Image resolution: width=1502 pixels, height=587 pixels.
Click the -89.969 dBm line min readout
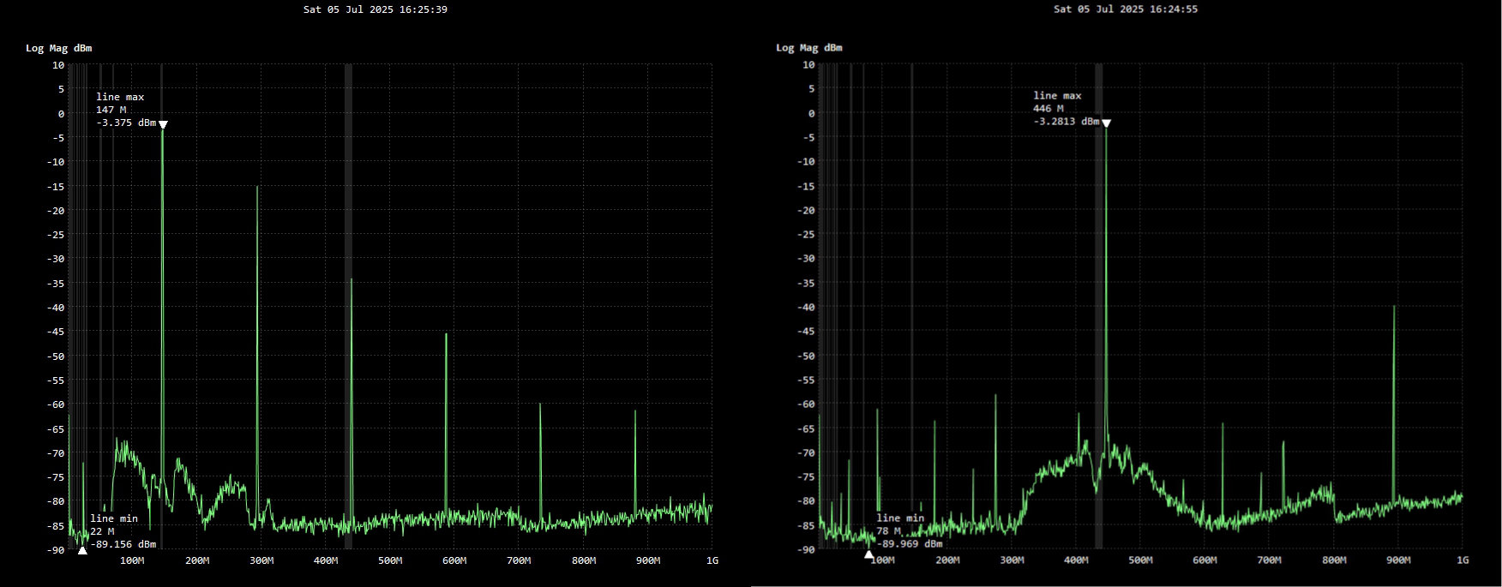click(909, 544)
